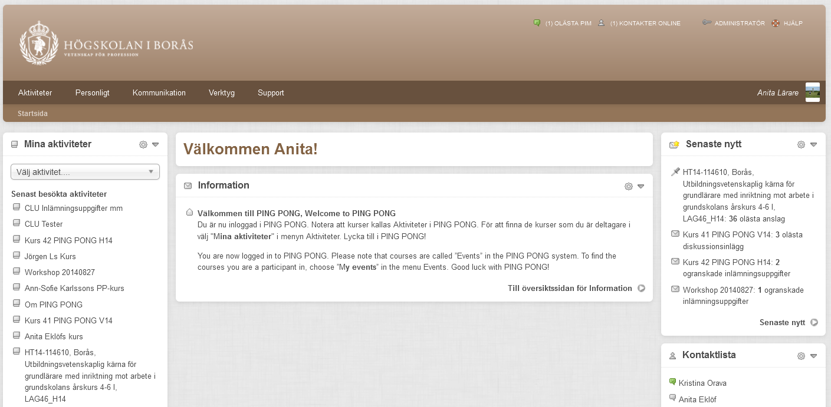Open Information panel settings gear
Image resolution: width=831 pixels, height=407 pixels.
tap(629, 186)
